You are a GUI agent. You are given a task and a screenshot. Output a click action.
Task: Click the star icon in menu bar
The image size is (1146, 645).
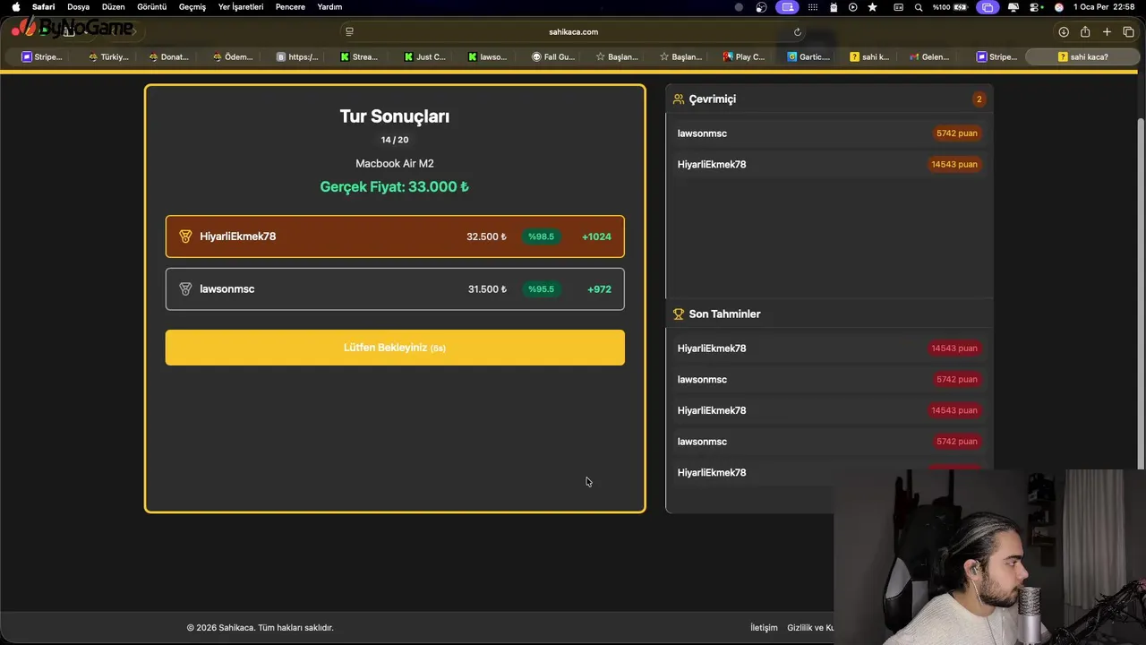pyautogui.click(x=873, y=6)
